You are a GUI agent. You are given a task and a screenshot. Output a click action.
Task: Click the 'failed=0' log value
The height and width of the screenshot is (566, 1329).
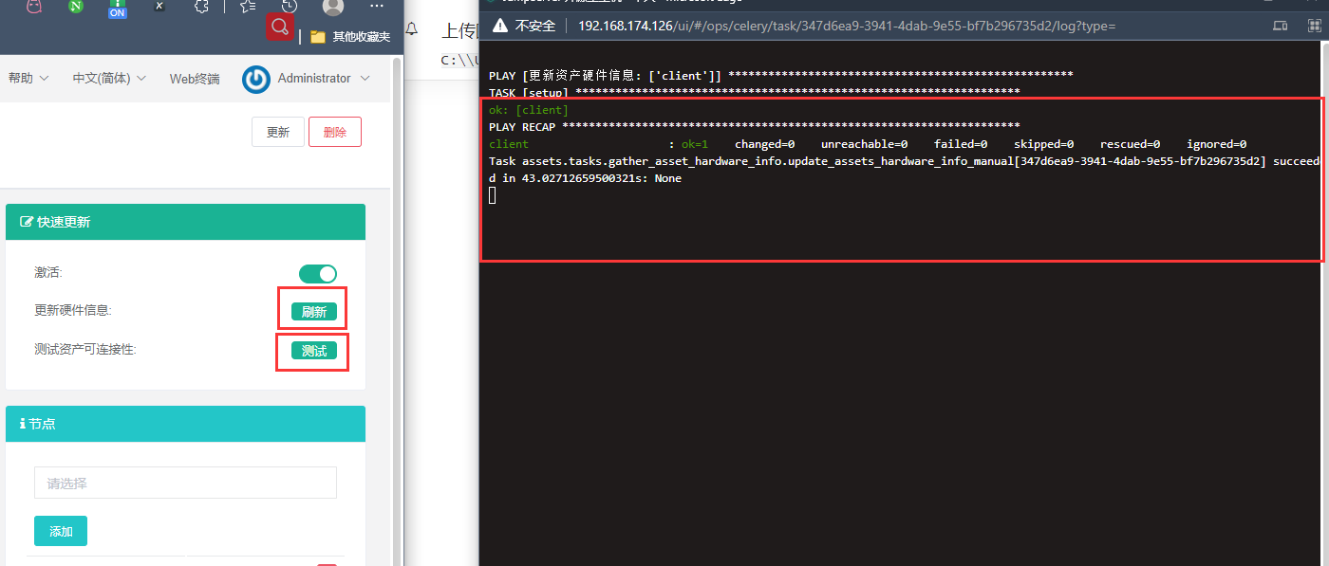961,144
